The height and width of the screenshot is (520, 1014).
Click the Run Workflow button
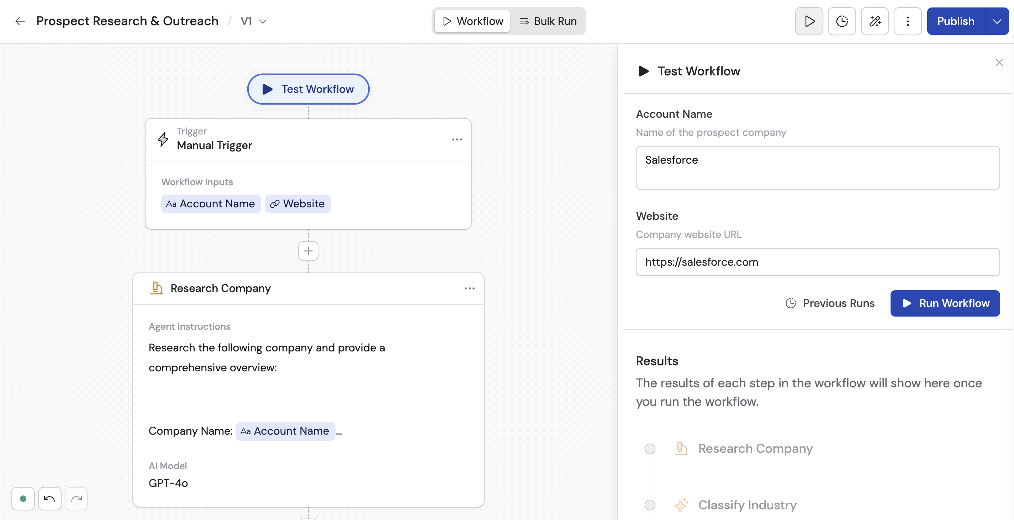click(x=945, y=303)
